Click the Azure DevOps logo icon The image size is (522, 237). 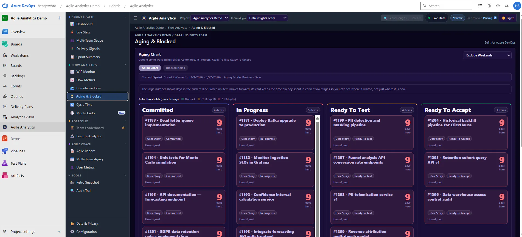click(5, 6)
